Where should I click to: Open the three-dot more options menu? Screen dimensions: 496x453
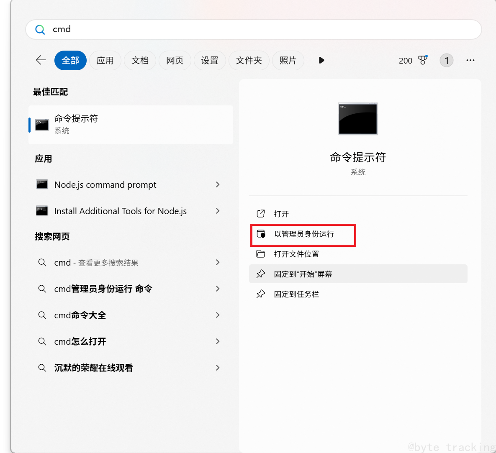point(470,60)
